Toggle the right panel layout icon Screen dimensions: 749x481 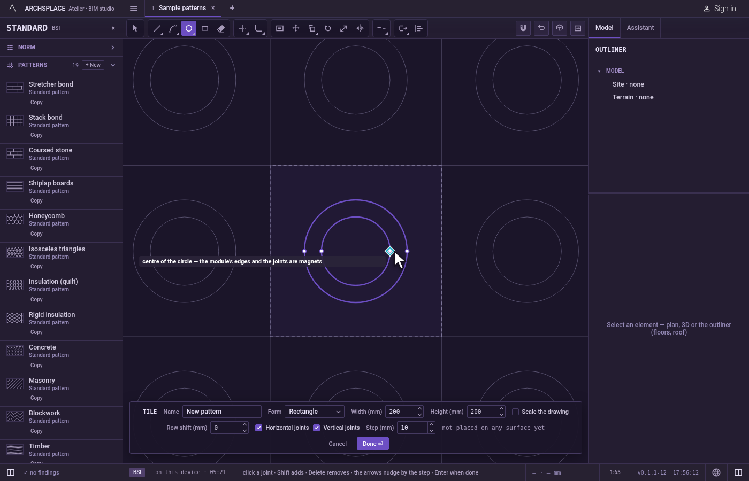[738, 472]
